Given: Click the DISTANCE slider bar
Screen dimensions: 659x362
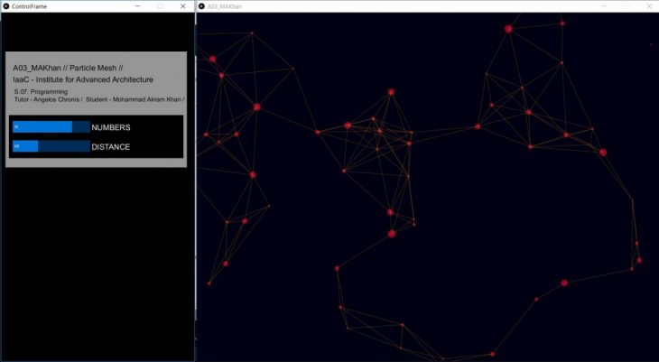Looking at the screenshot, I should pyautogui.click(x=25, y=146).
